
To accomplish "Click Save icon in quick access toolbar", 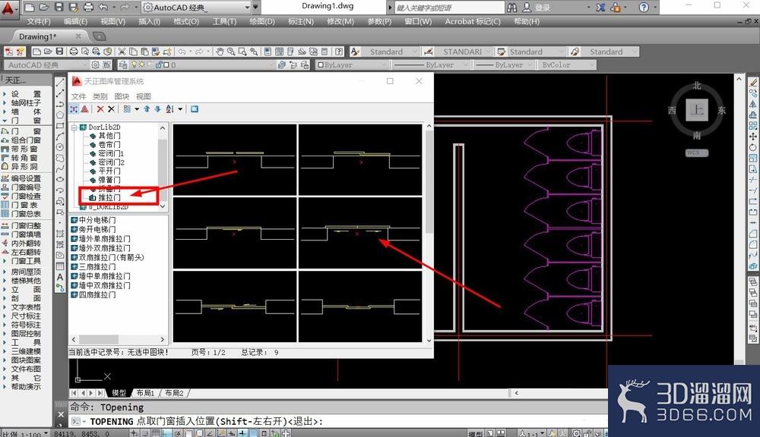I will point(59,8).
